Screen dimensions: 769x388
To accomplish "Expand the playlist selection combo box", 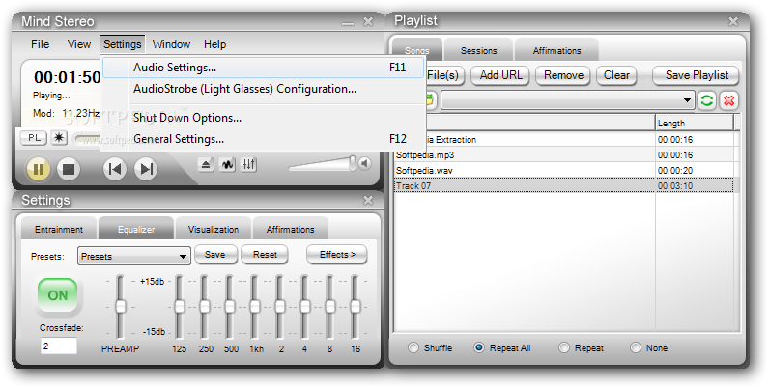I will 568,100.
